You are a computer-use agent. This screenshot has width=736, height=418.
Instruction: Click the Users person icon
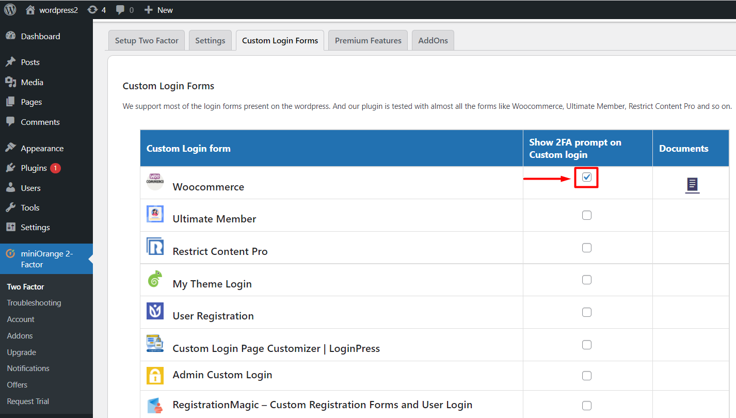click(10, 188)
